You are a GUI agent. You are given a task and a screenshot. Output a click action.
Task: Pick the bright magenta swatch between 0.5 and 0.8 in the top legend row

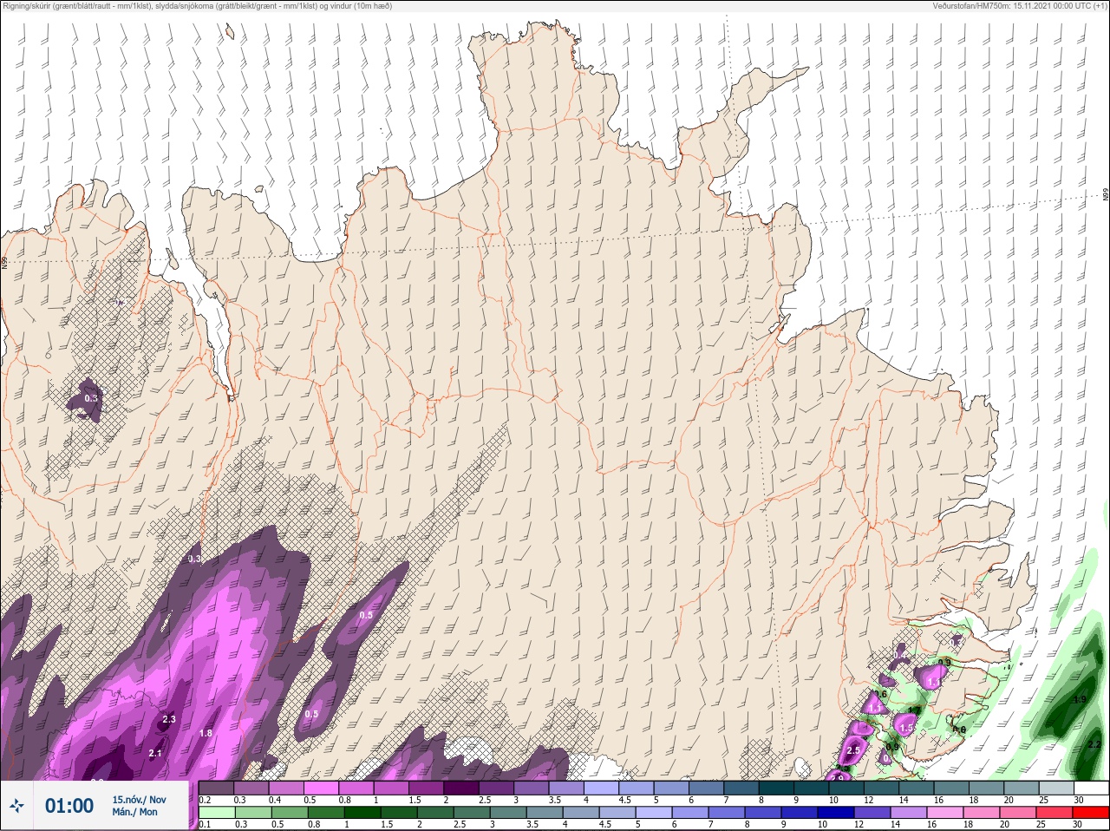coord(322,788)
